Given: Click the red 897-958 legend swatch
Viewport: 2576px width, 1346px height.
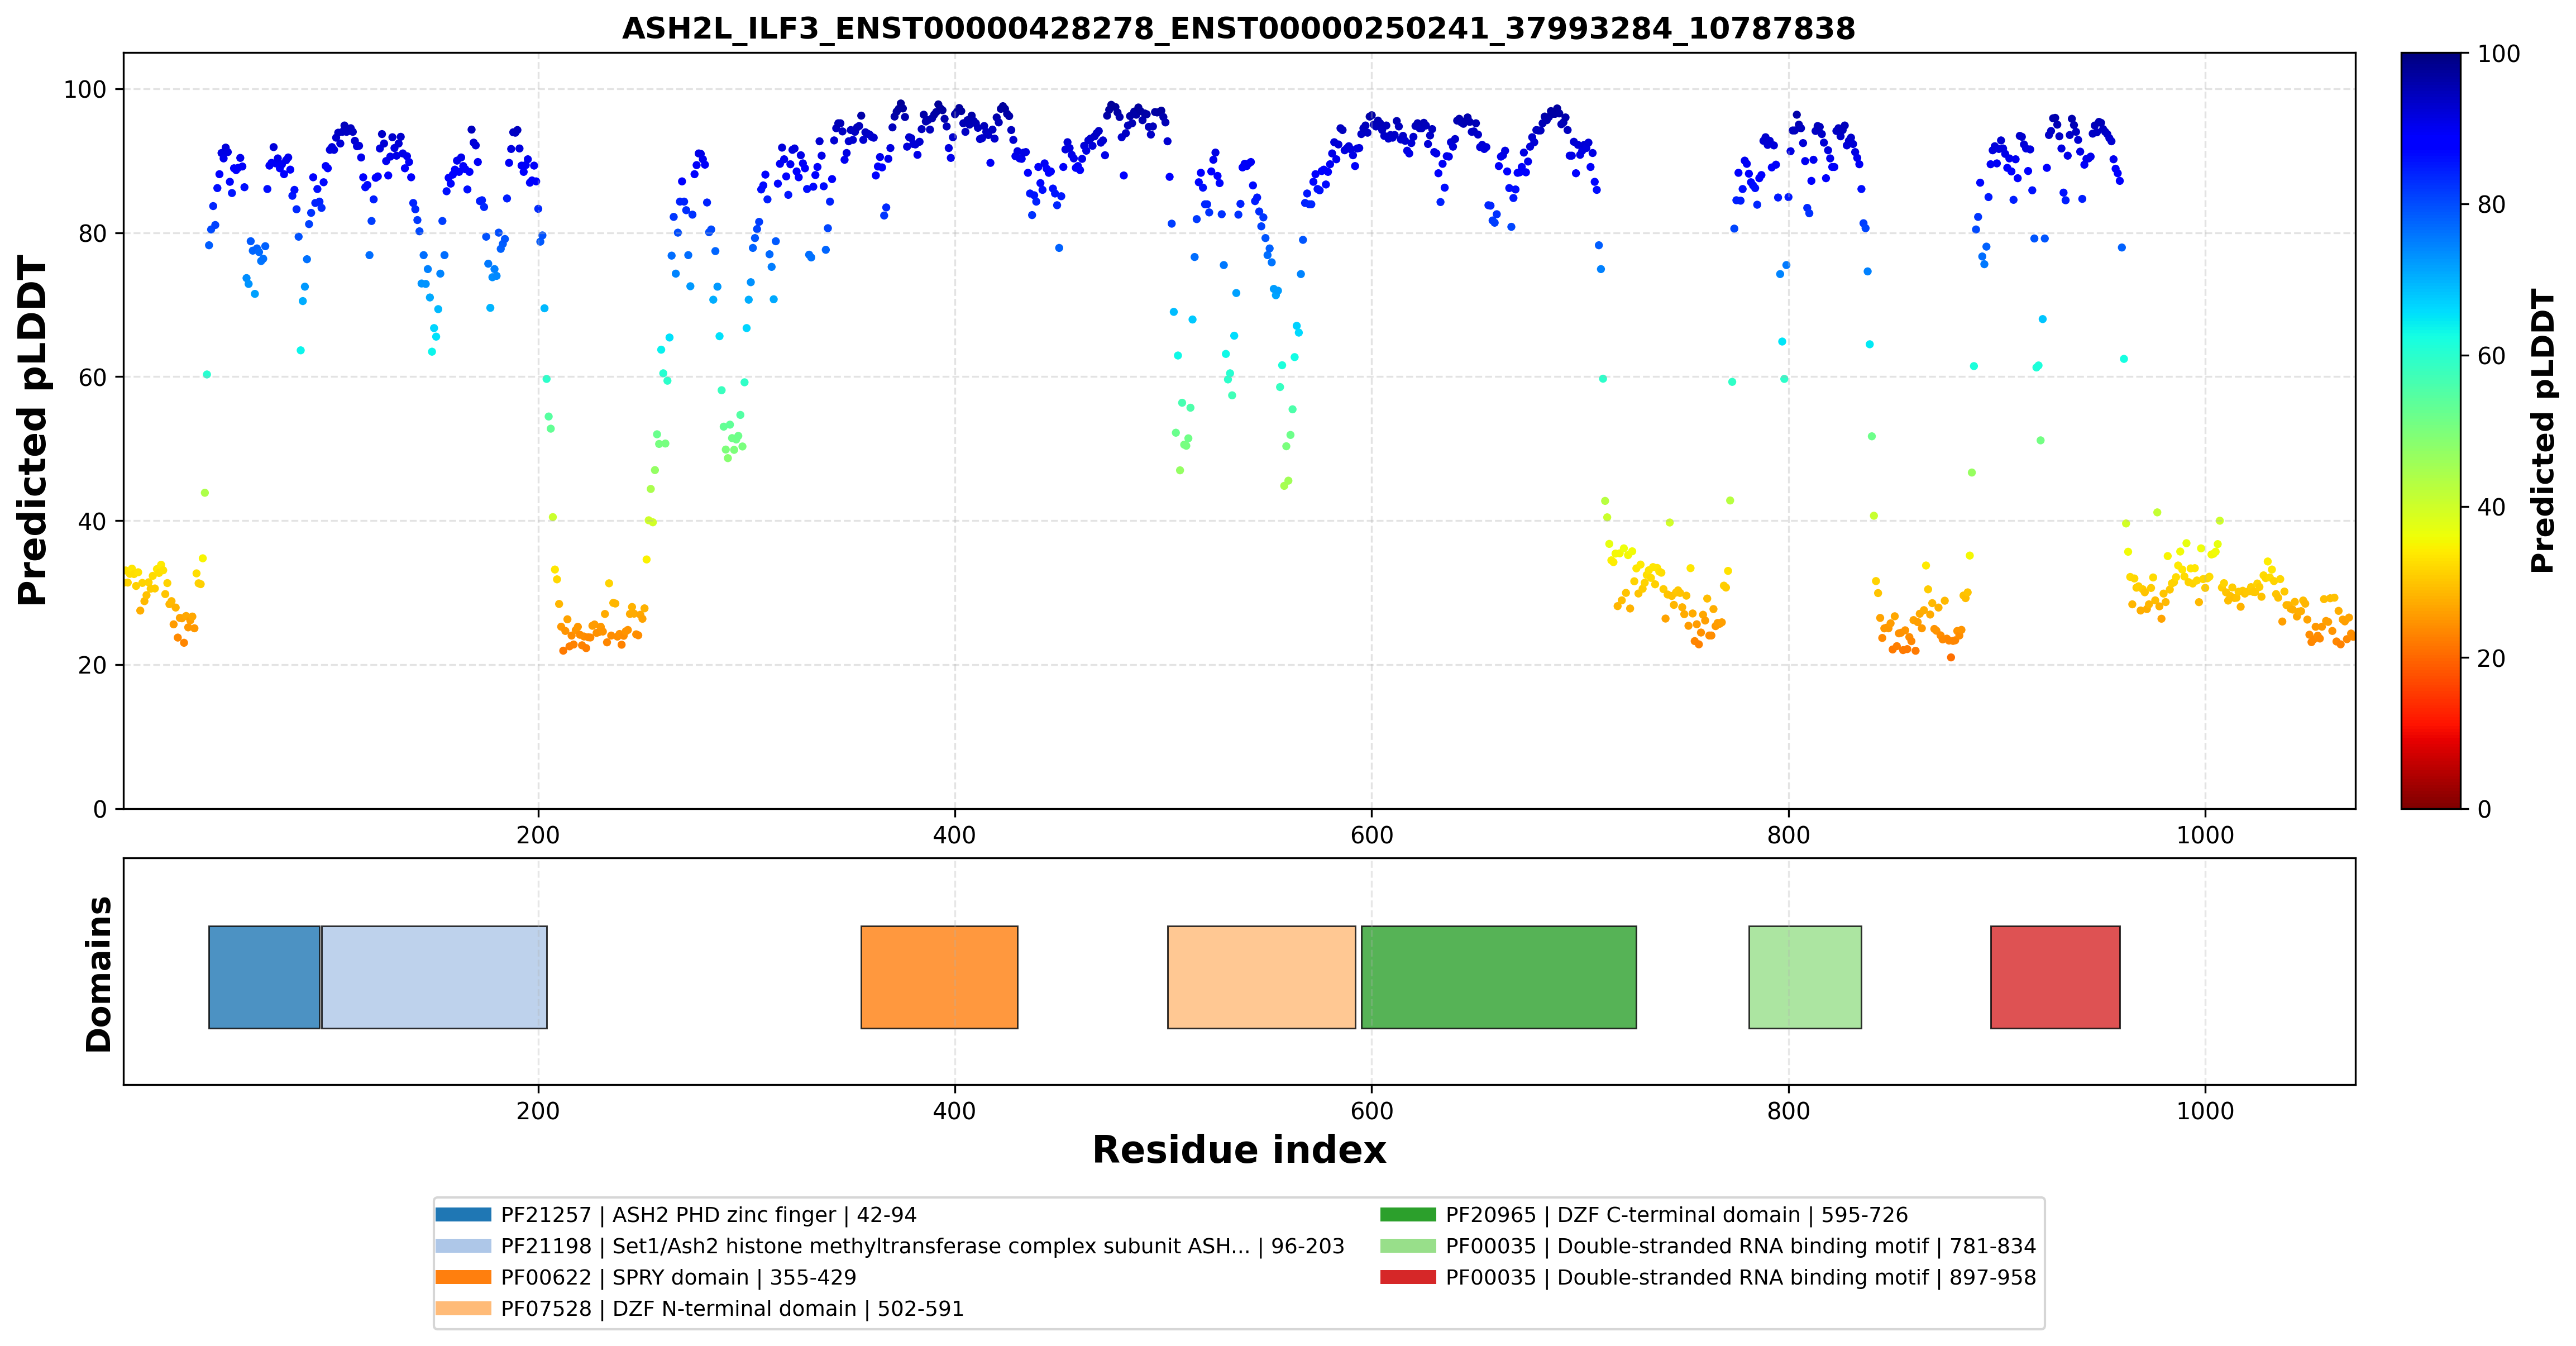Looking at the screenshot, I should (x=1408, y=1277).
